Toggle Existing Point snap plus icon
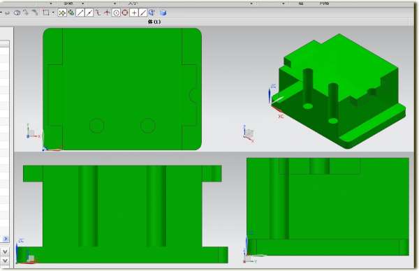Viewport: 419px width, 271px height. coord(134,13)
